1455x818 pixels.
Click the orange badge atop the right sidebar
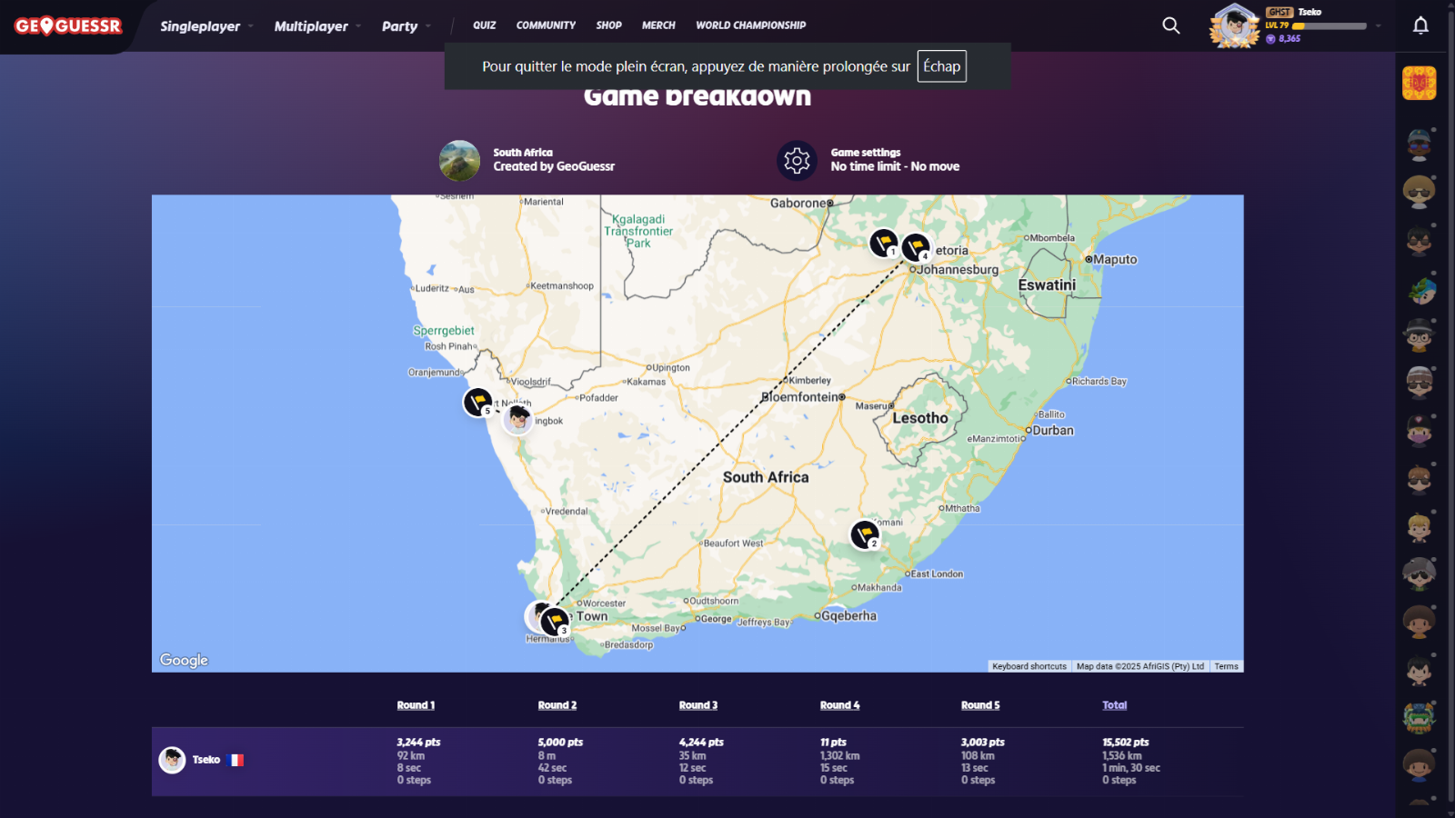point(1419,84)
